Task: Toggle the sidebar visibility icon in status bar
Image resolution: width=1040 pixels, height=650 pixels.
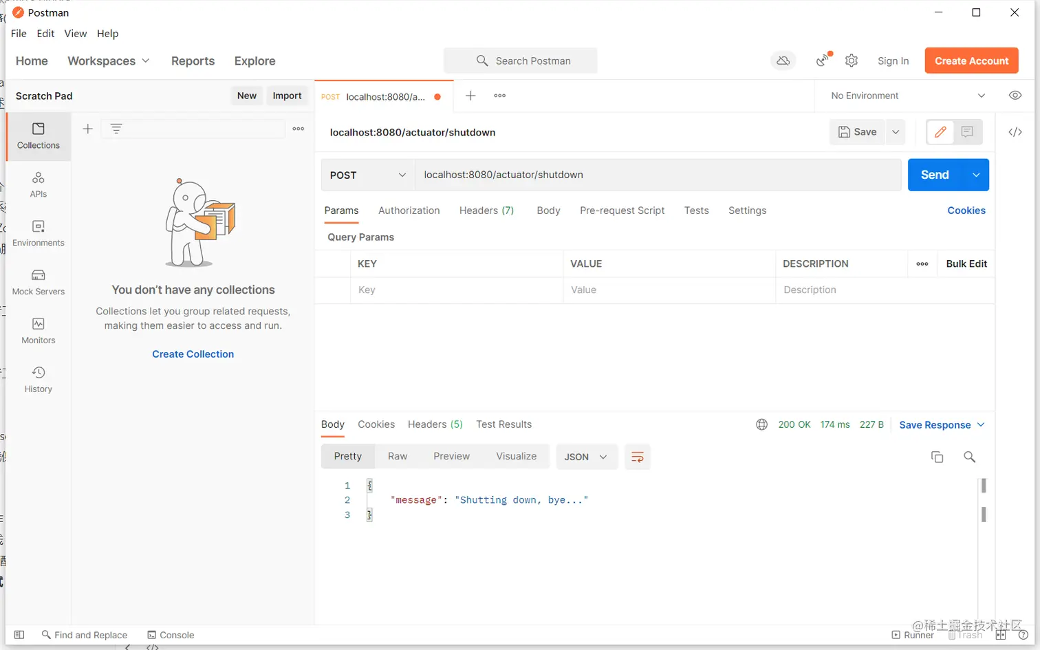Action: tap(19, 635)
